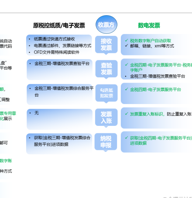Select the 接收发票 step box
Screen dimensions: 192x198
106,45
